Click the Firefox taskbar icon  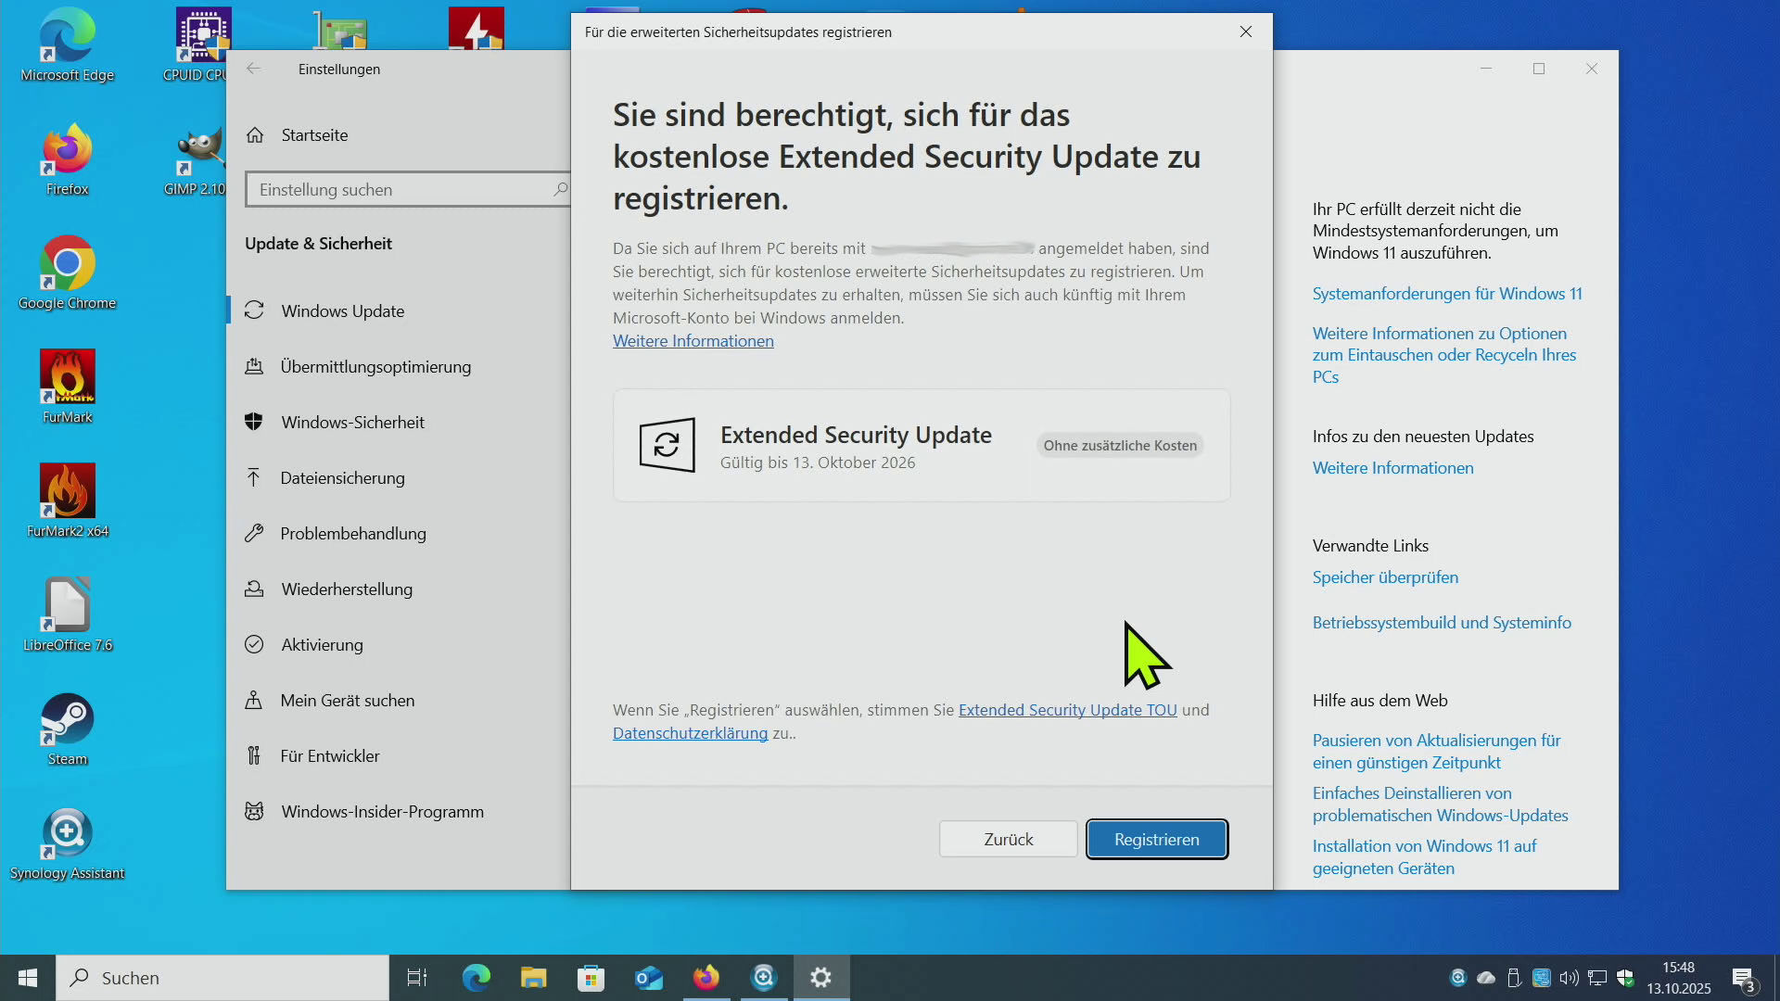pos(706,977)
